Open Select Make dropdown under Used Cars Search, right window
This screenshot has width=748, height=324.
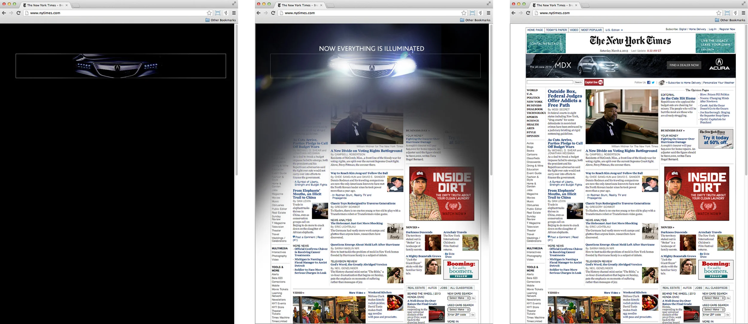point(713,310)
